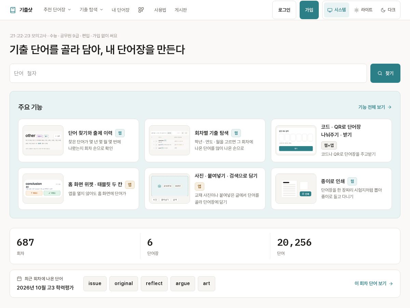Open 홈 화면 위젯 · 태블릿 두 칸 card
Image resolution: width=410 pixels, height=308 pixels.
(79, 189)
